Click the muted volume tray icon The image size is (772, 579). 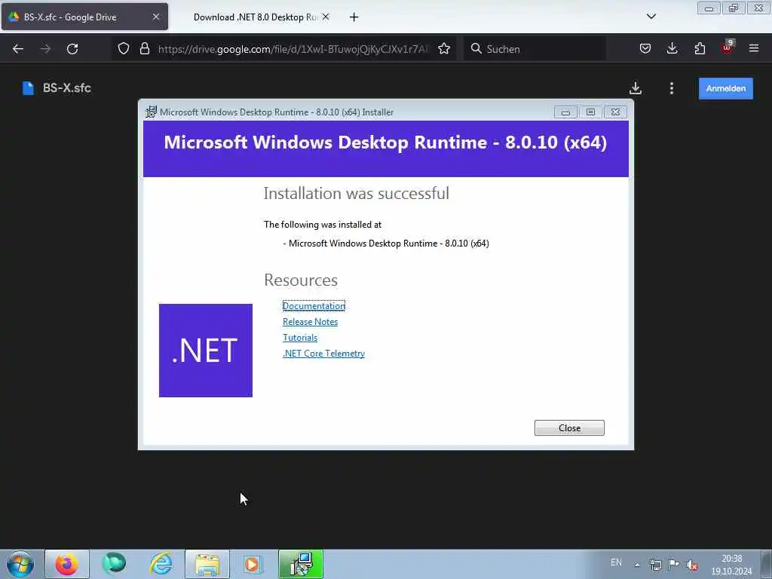click(692, 565)
